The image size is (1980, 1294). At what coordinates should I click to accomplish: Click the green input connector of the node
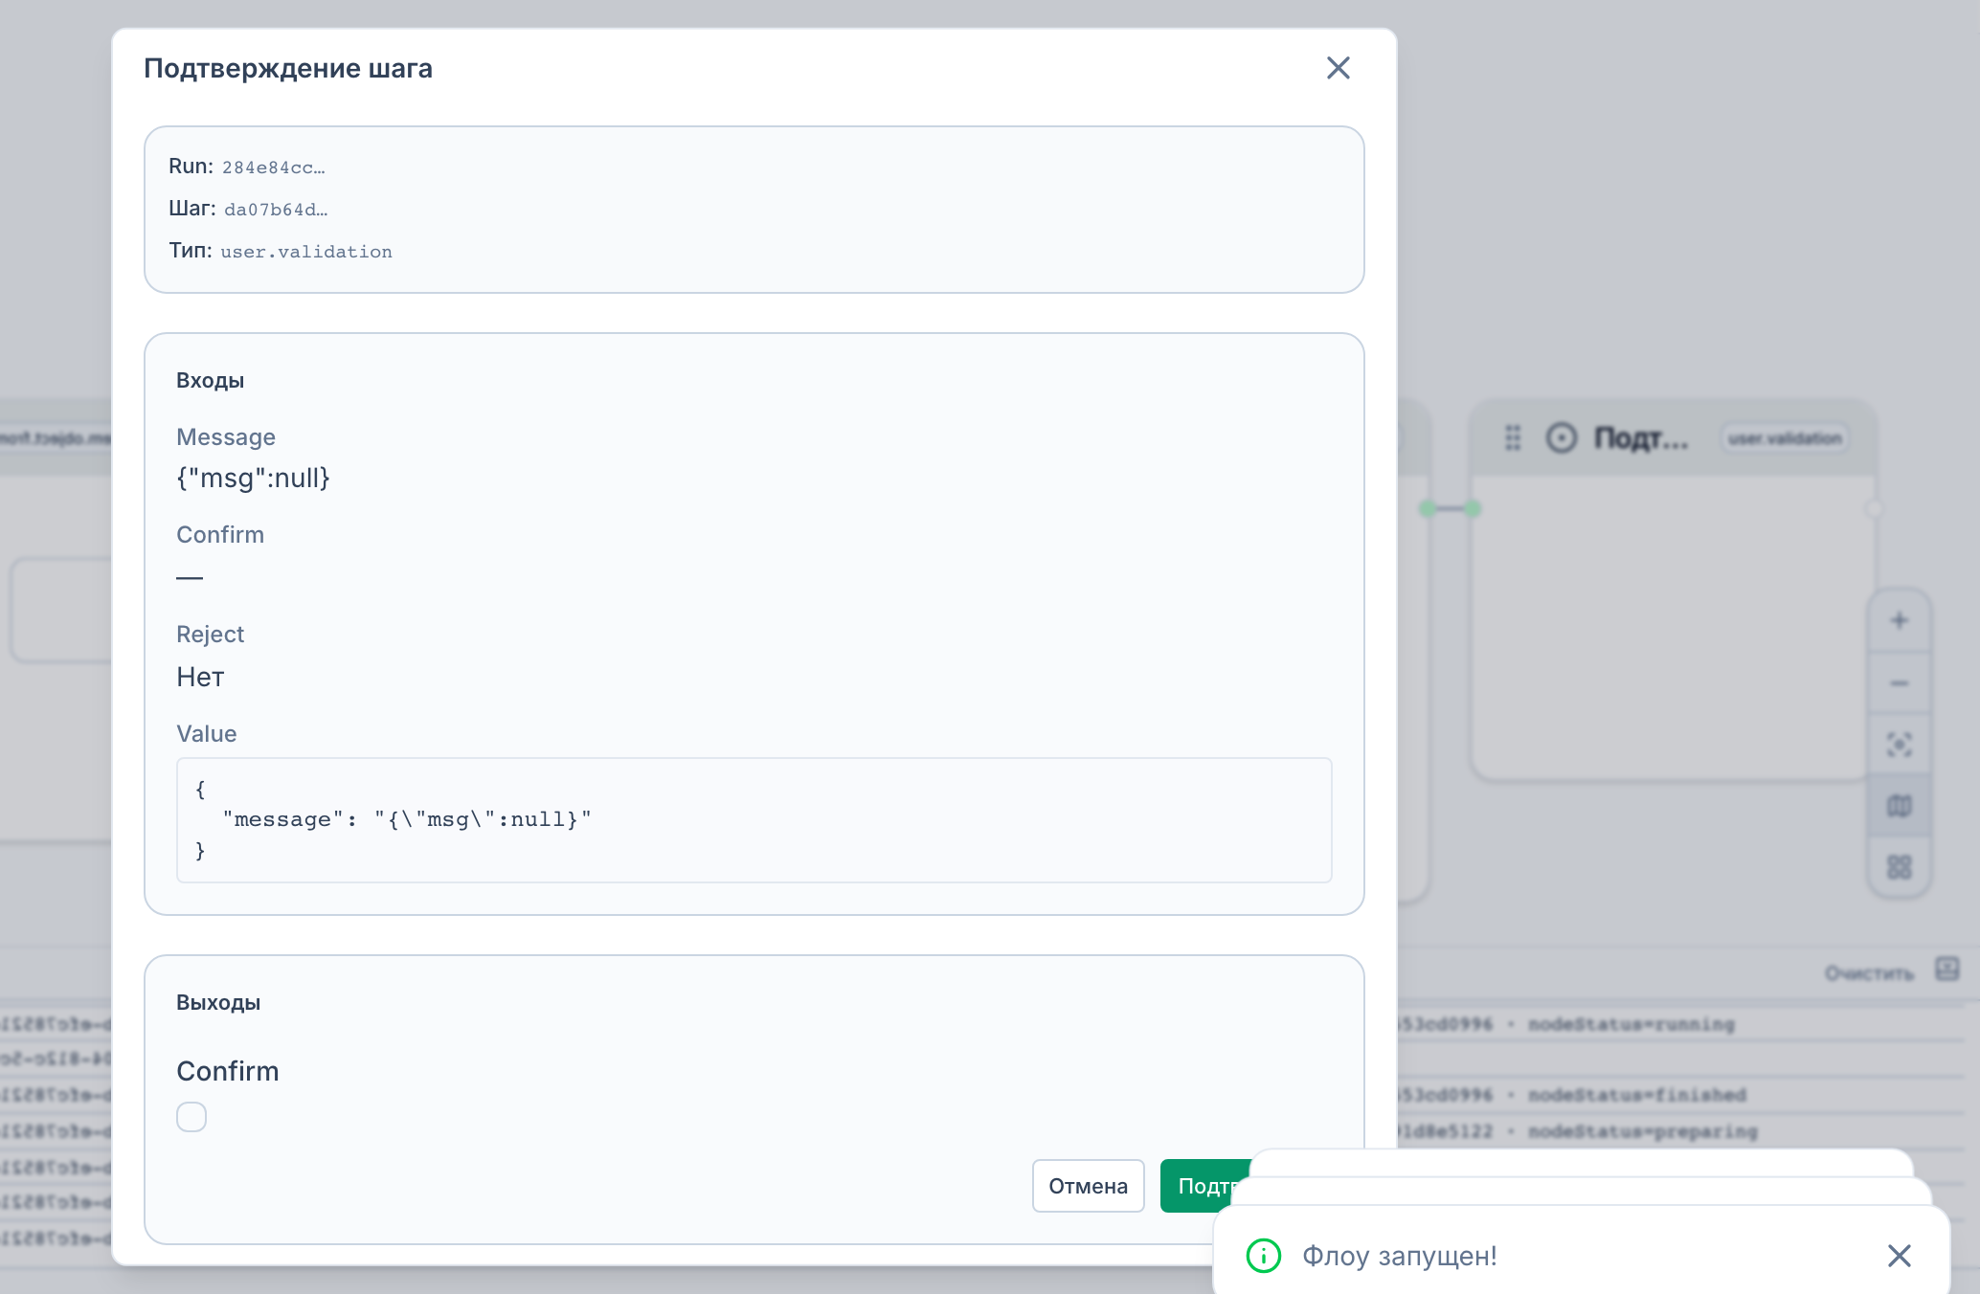pos(1473,508)
